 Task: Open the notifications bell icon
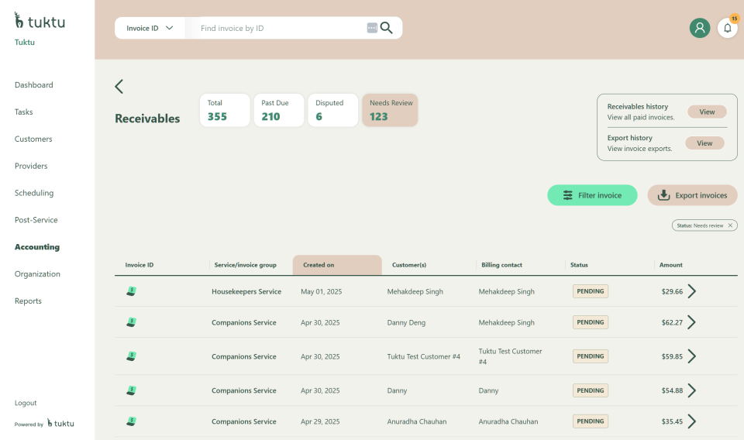tap(727, 28)
